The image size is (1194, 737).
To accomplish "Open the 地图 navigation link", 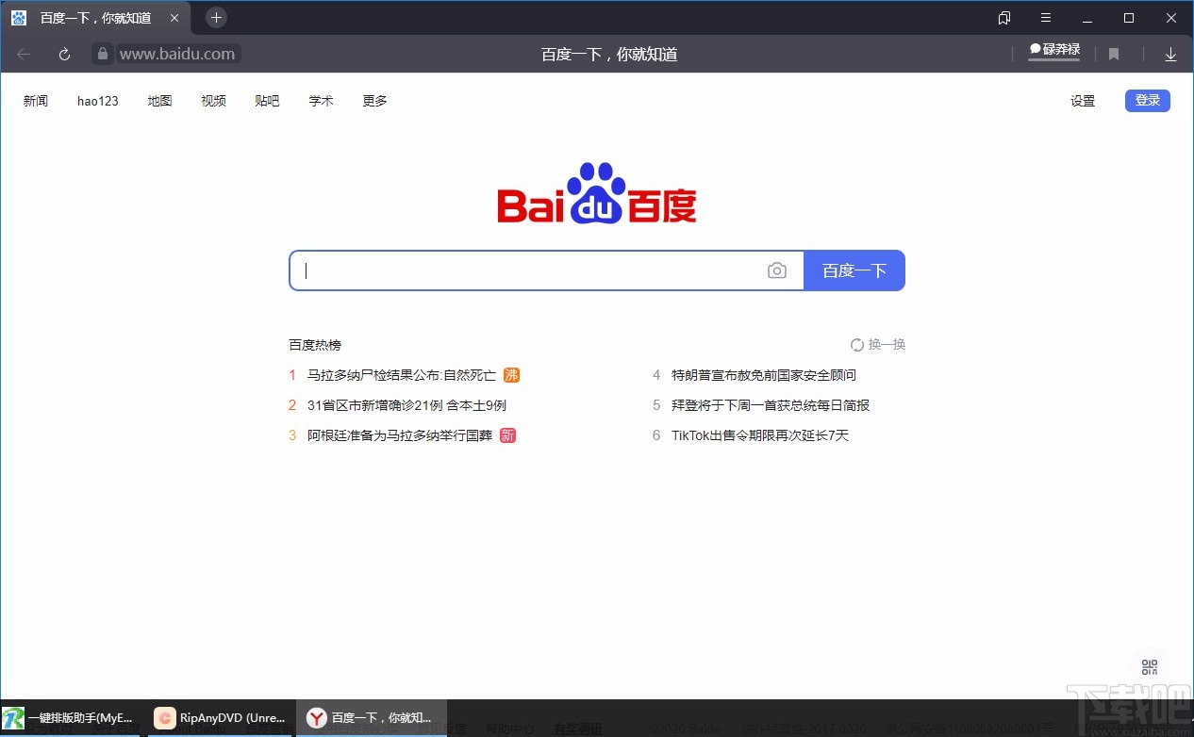I will (x=159, y=101).
